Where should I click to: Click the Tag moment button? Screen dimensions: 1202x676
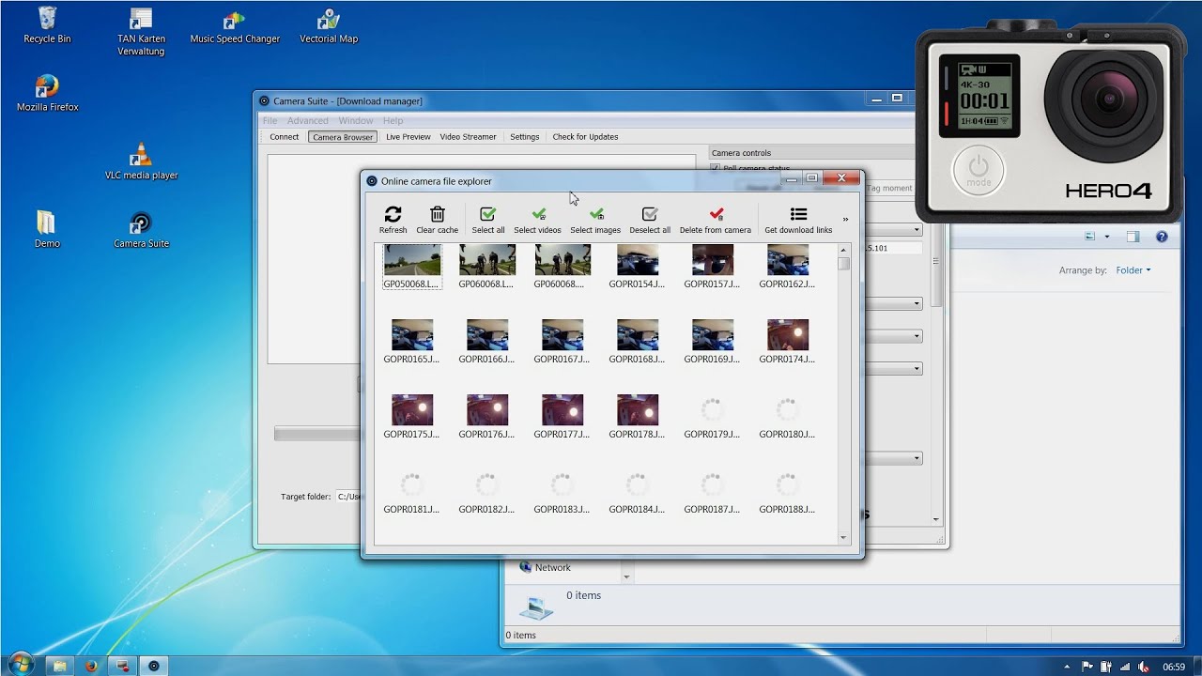coord(889,188)
